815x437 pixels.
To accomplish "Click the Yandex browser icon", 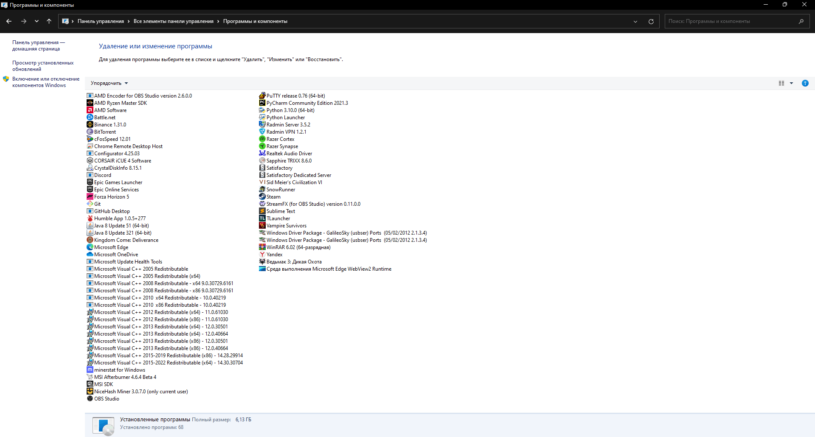I will pos(262,255).
